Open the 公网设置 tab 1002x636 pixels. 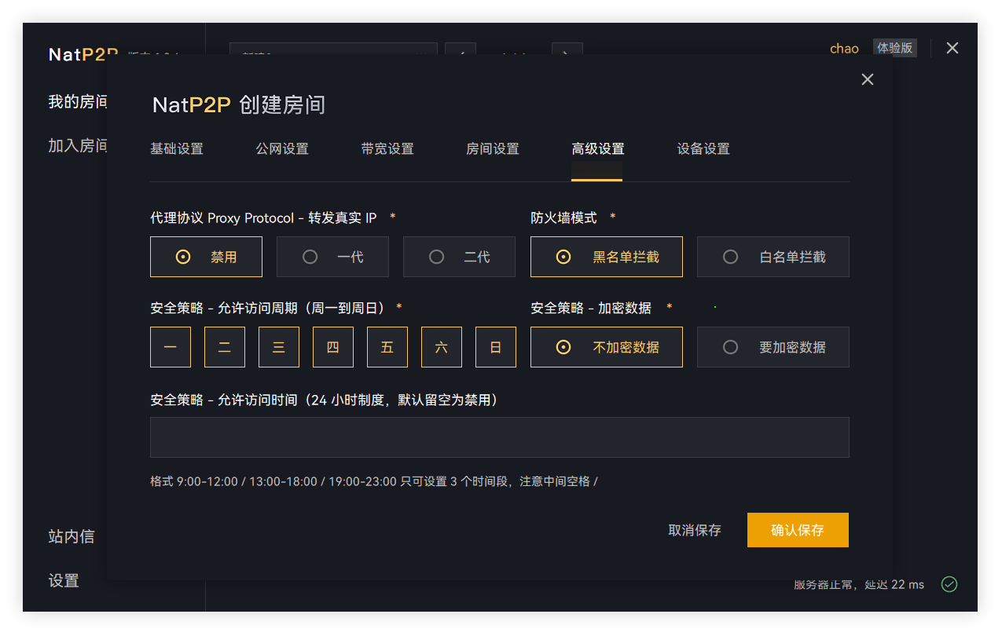(x=282, y=149)
